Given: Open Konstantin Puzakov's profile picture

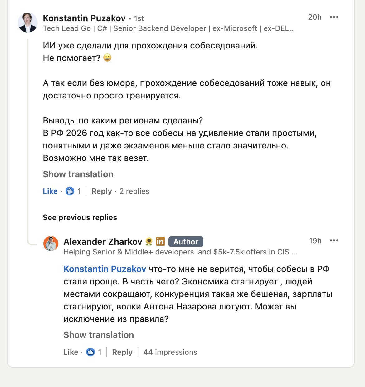Looking at the screenshot, I should point(28,23).
